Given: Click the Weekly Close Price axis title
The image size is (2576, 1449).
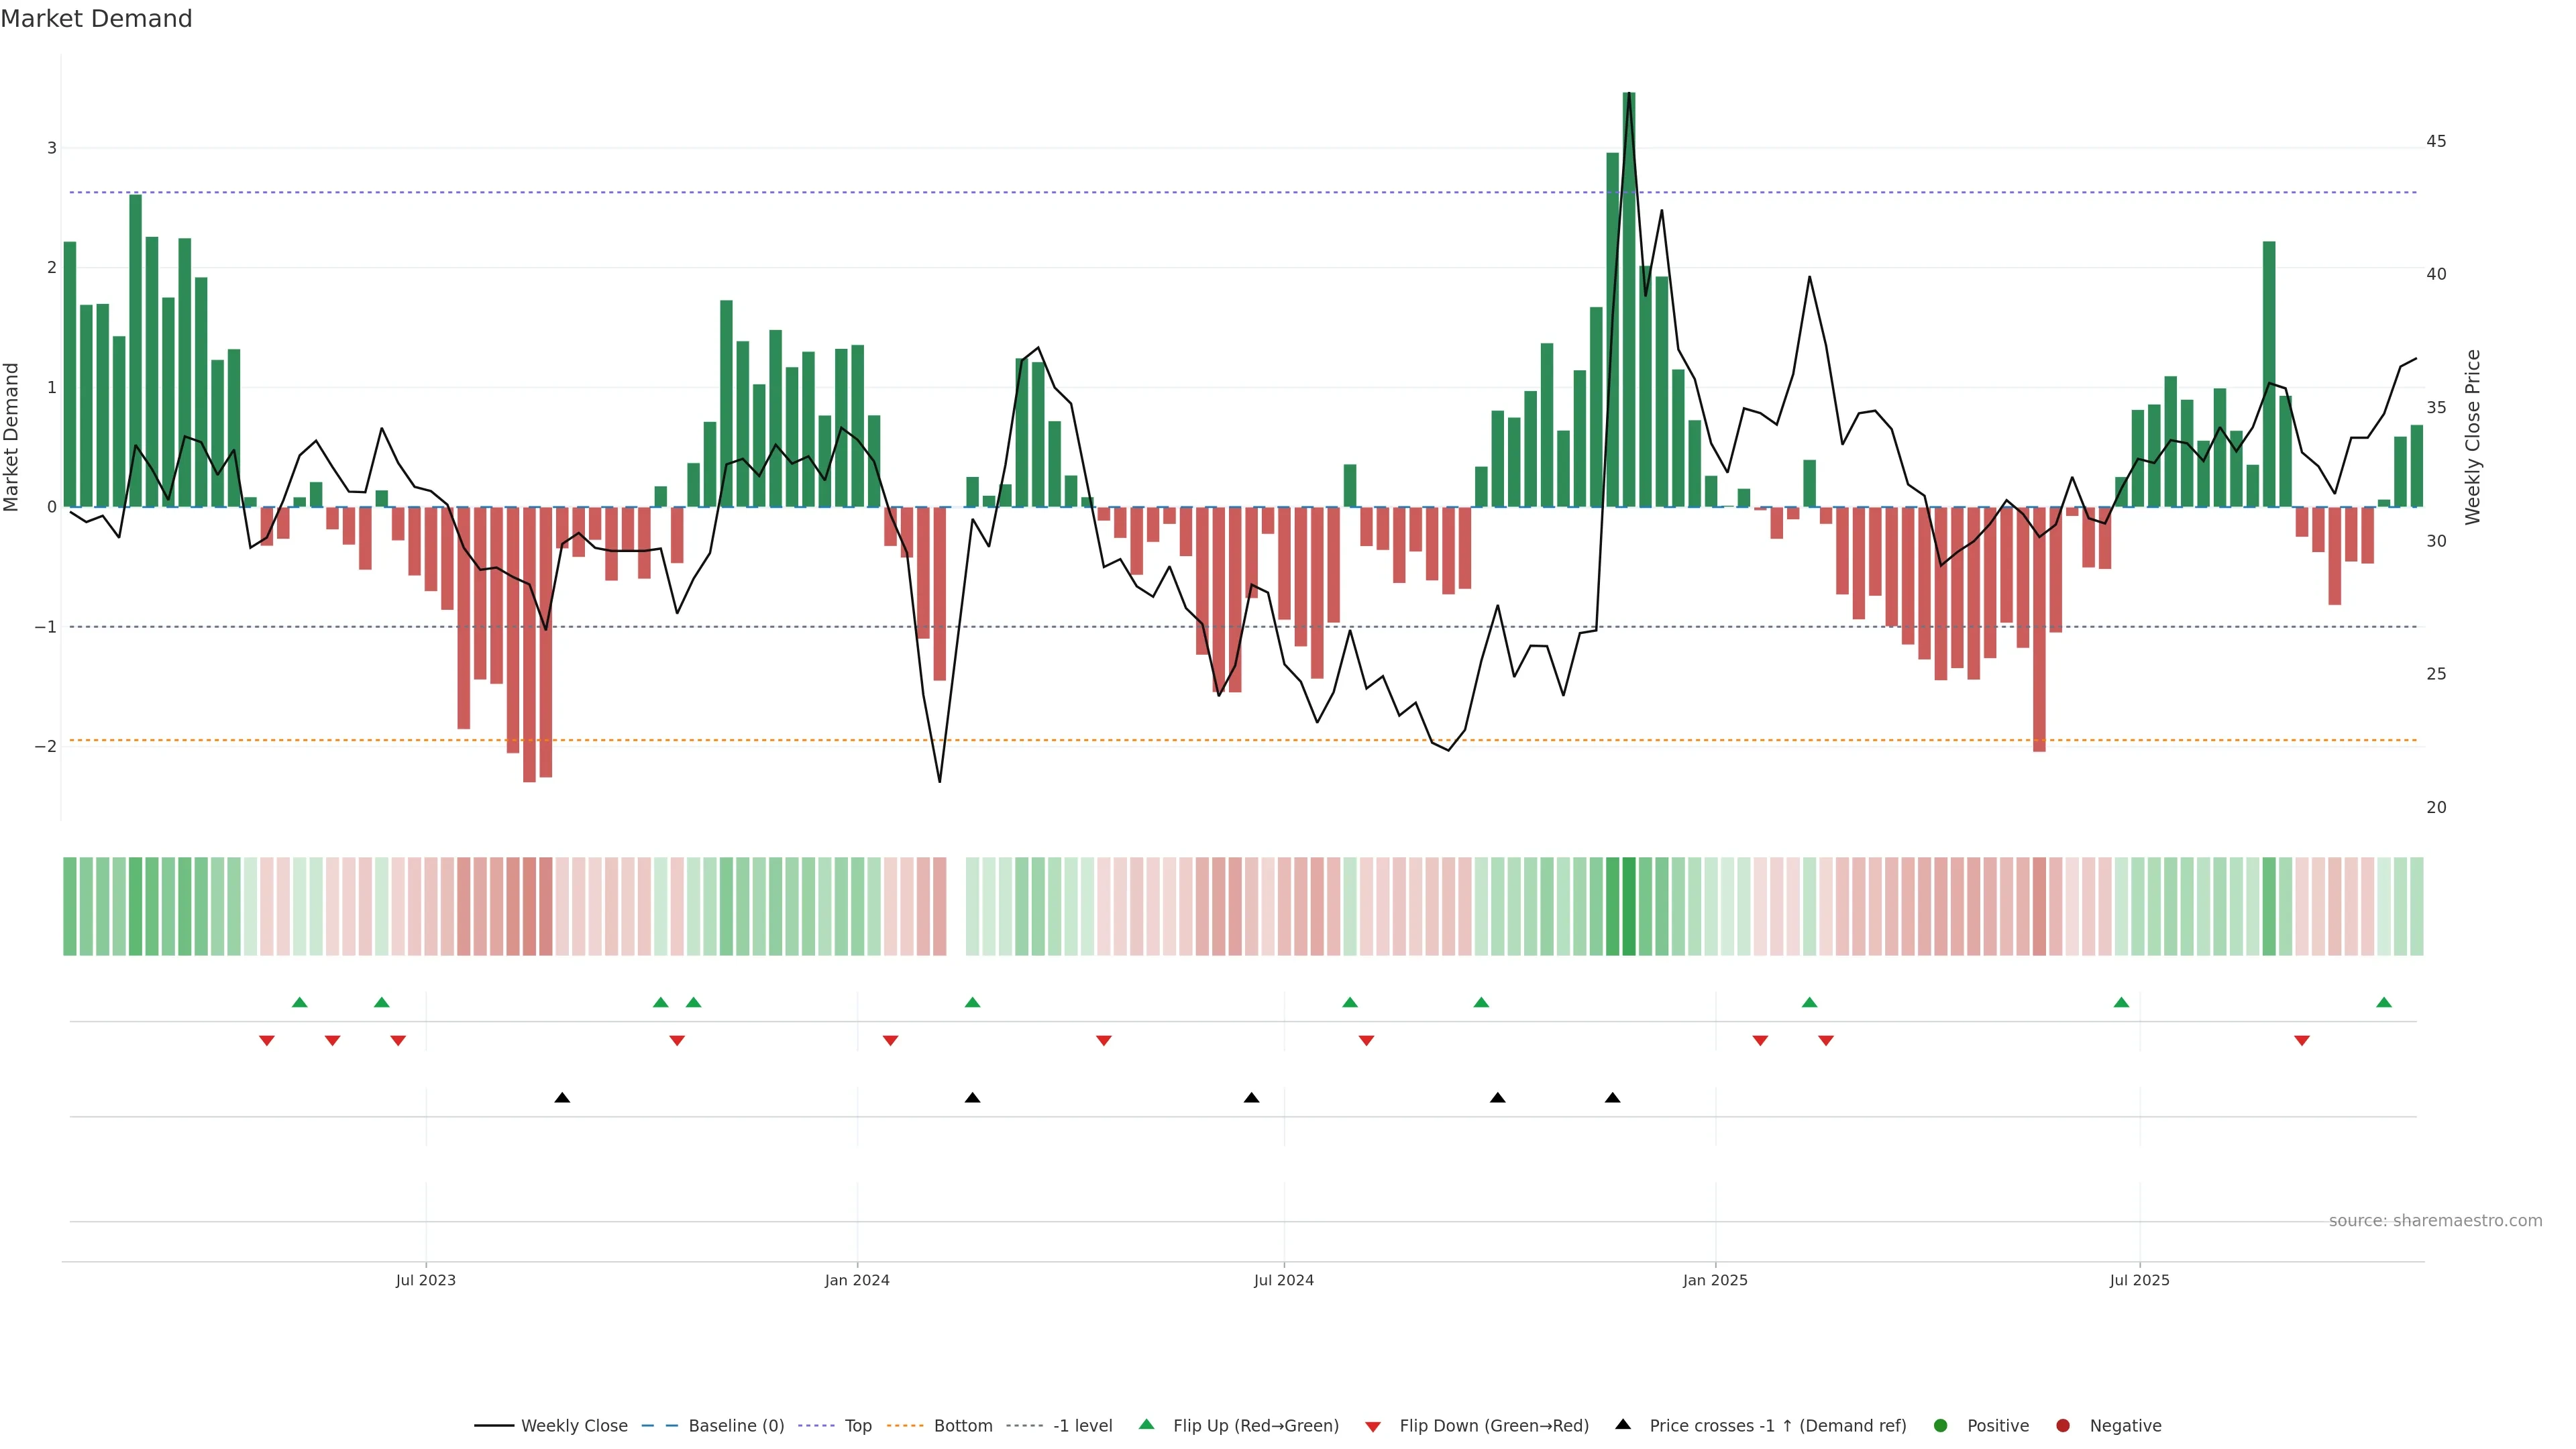Looking at the screenshot, I should pyautogui.click(x=2473, y=437).
